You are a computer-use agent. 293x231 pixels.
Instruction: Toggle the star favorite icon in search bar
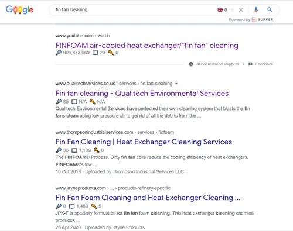tap(232, 10)
